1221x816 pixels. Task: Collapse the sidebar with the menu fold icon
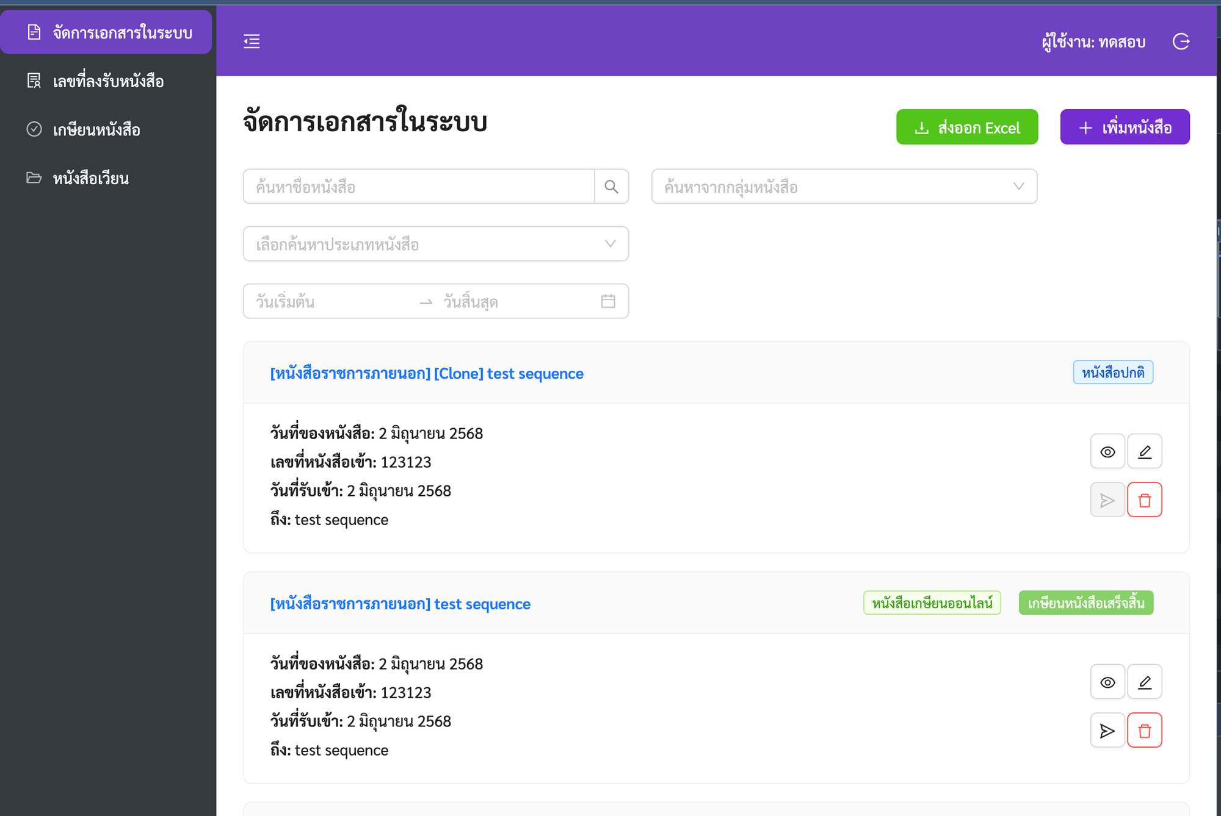pos(252,41)
